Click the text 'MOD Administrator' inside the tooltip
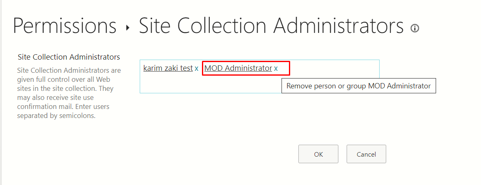 [x=399, y=86]
